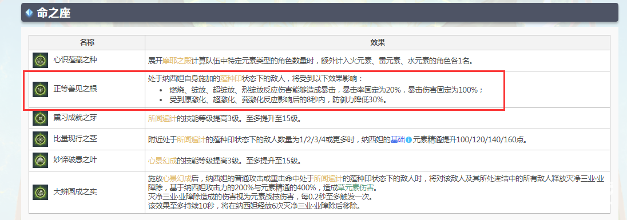The image size is (627, 220).
Task: Select the 正等善见之根 name cell
Action: 87,90
